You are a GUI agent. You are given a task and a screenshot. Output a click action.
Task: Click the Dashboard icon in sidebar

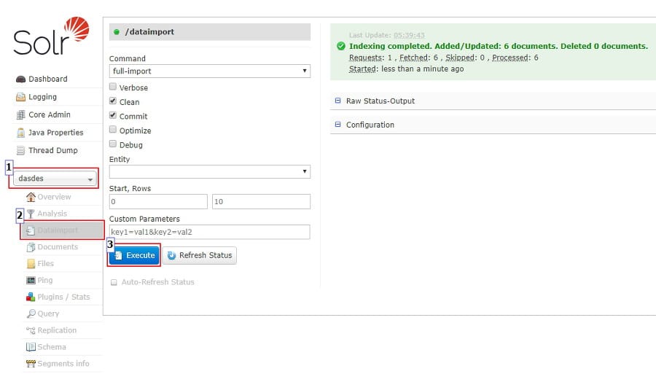[21, 79]
